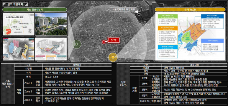The height and width of the screenshot is (106, 228).
Task: Click the 개발 계획 cell in the 서초 table
Action: (x=19, y=92)
